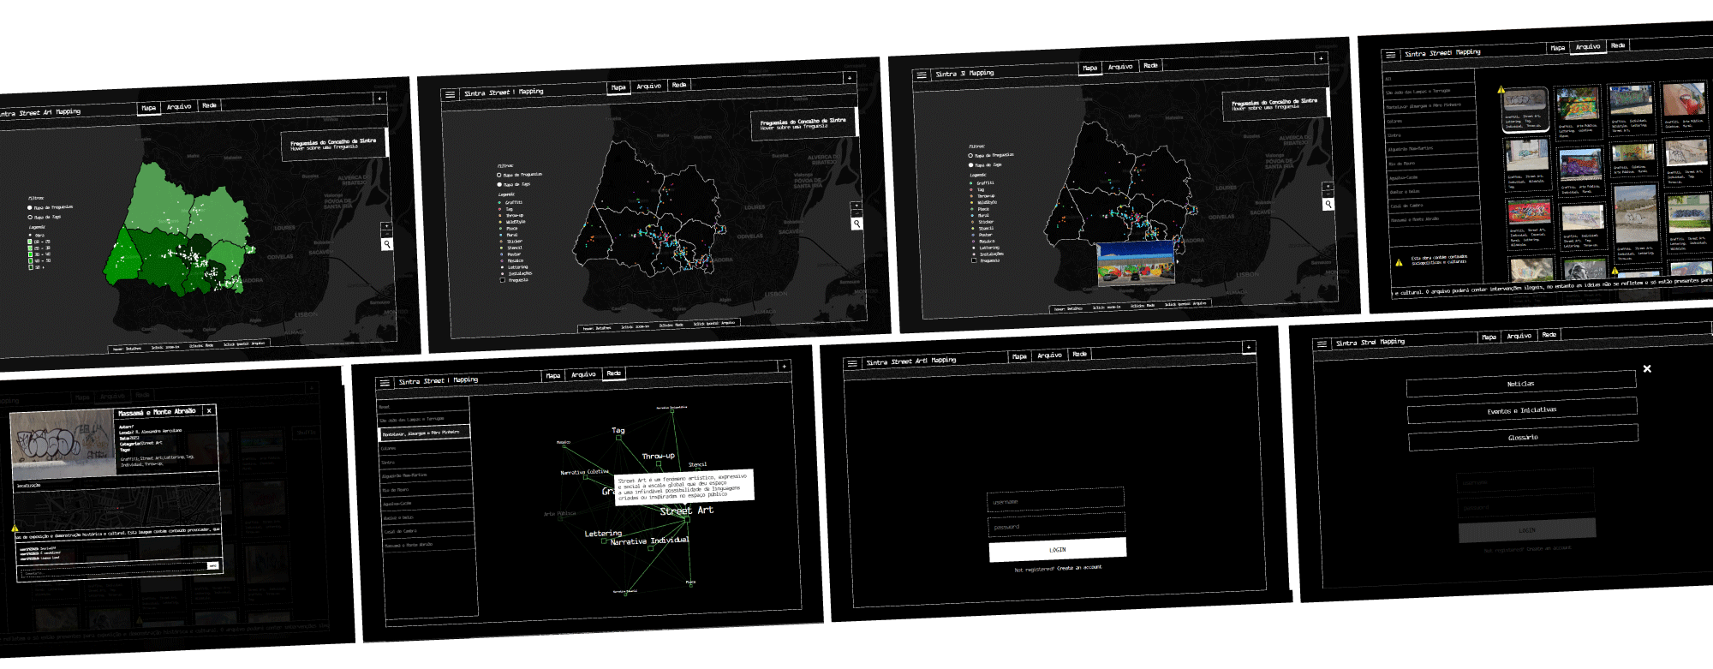Click warning triangle beside sociopolitical content notice
Image resolution: width=1713 pixels, height=669 pixels.
(1399, 262)
